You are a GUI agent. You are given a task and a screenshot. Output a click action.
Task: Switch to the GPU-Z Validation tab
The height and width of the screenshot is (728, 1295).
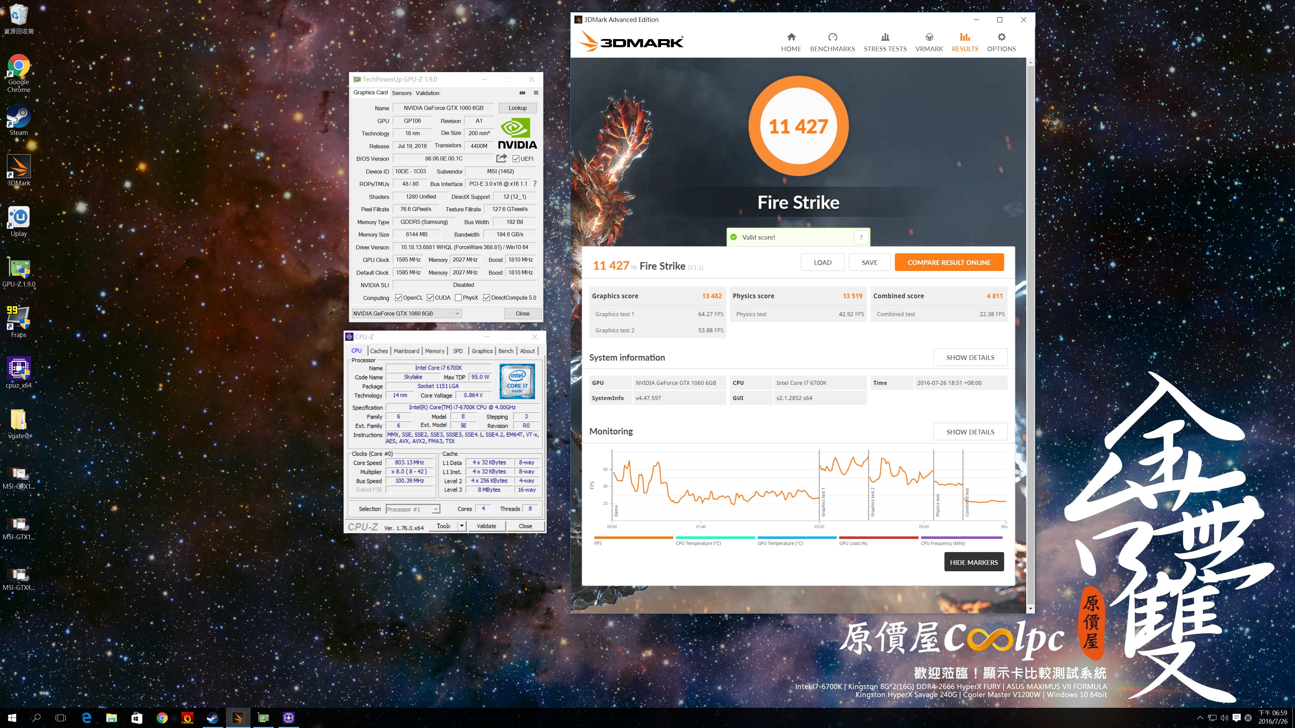(x=427, y=93)
